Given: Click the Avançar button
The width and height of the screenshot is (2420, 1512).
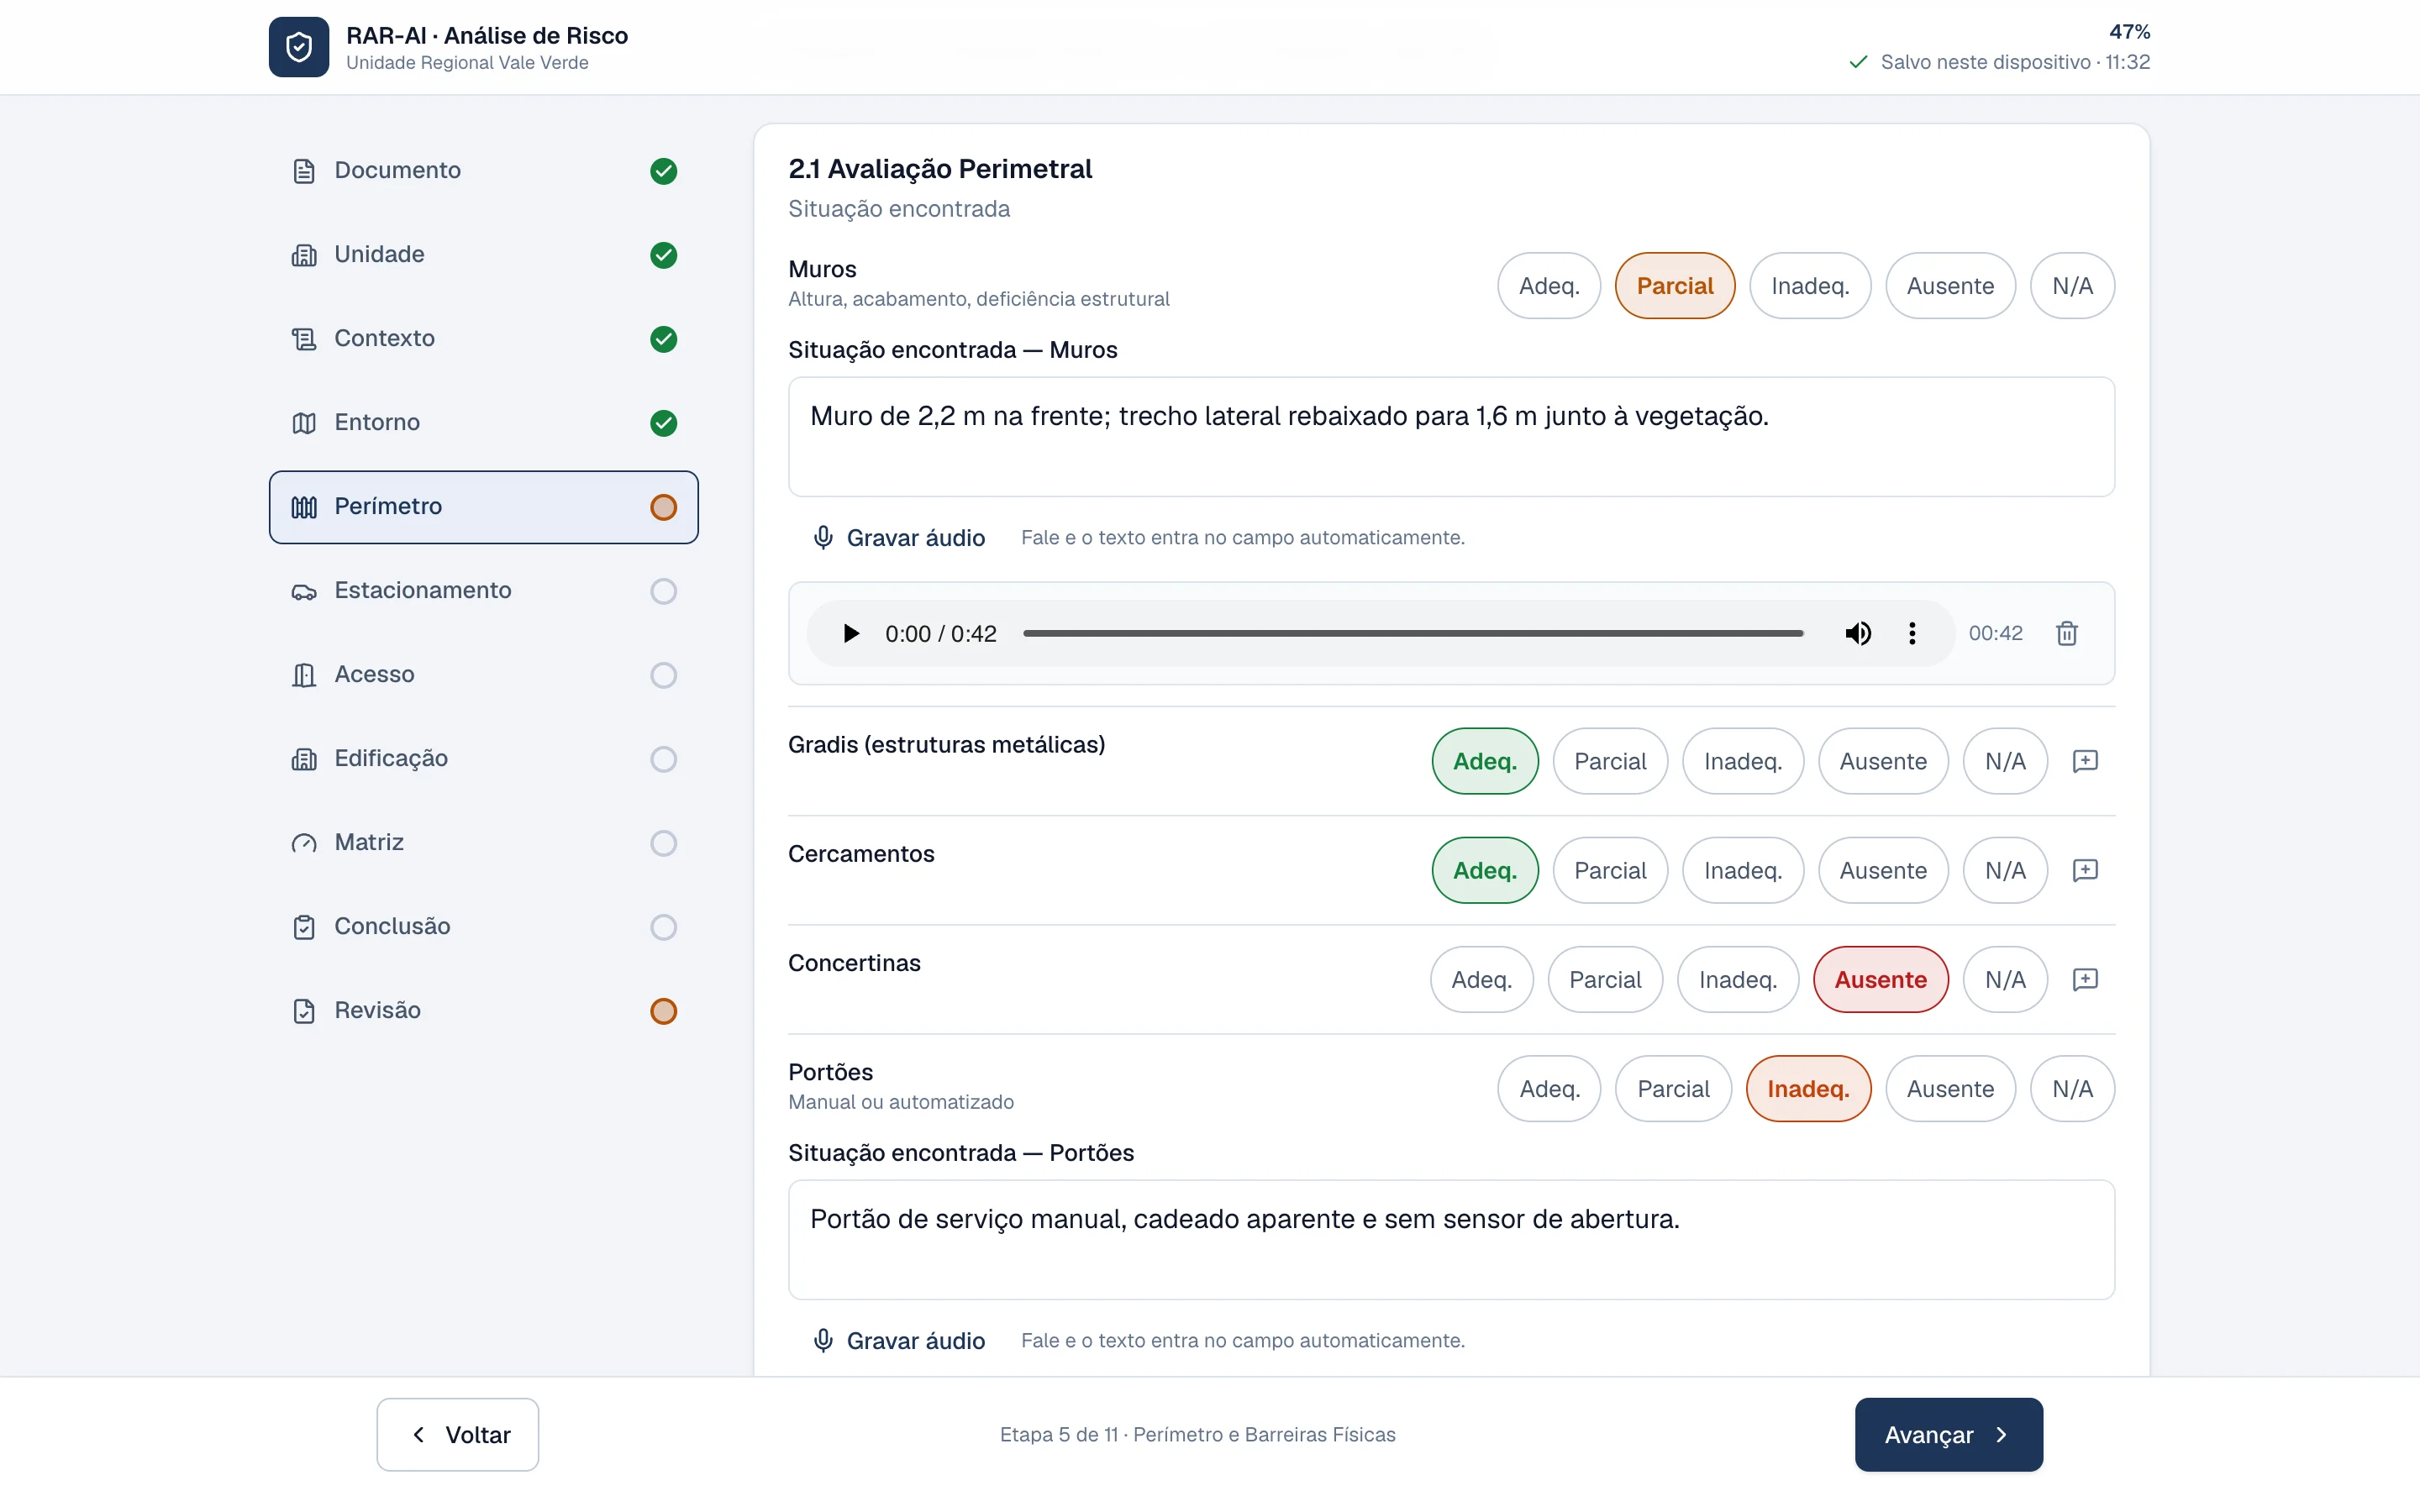Looking at the screenshot, I should click(x=1948, y=1435).
